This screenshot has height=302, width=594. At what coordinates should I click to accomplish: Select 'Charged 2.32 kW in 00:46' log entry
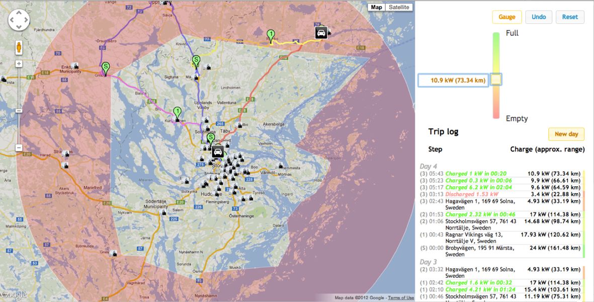tap(480, 214)
